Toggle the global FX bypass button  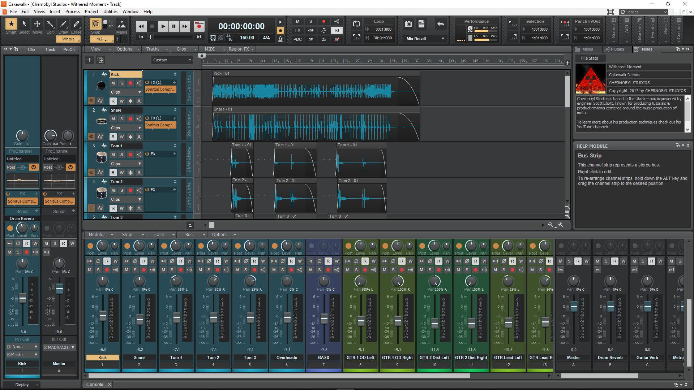[x=297, y=30]
